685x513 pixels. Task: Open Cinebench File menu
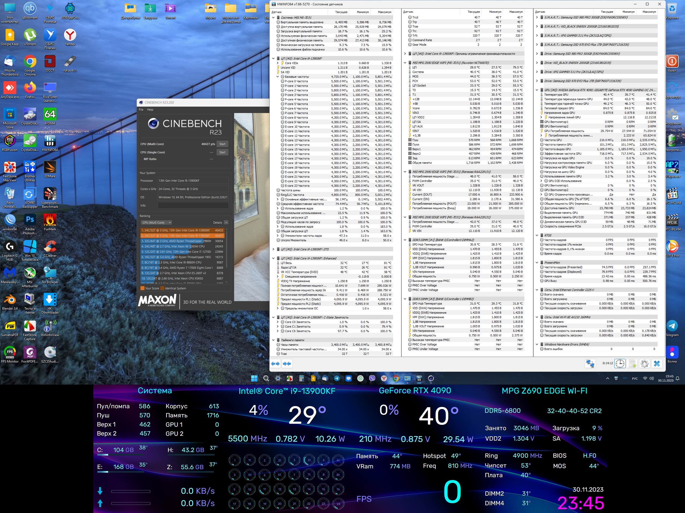pos(141,110)
